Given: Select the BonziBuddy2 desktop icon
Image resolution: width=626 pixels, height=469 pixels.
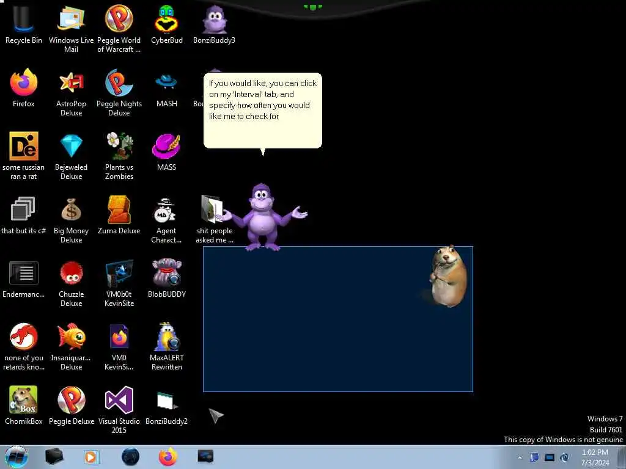Looking at the screenshot, I should coord(166,409).
